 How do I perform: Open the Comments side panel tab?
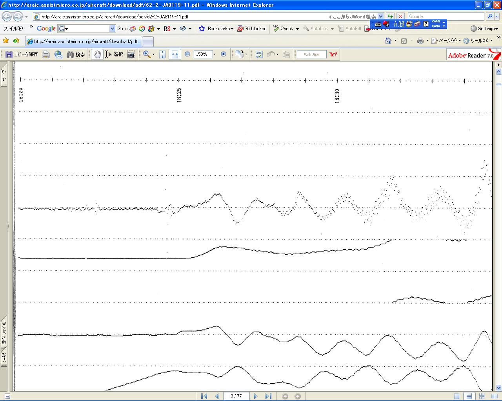point(4,358)
